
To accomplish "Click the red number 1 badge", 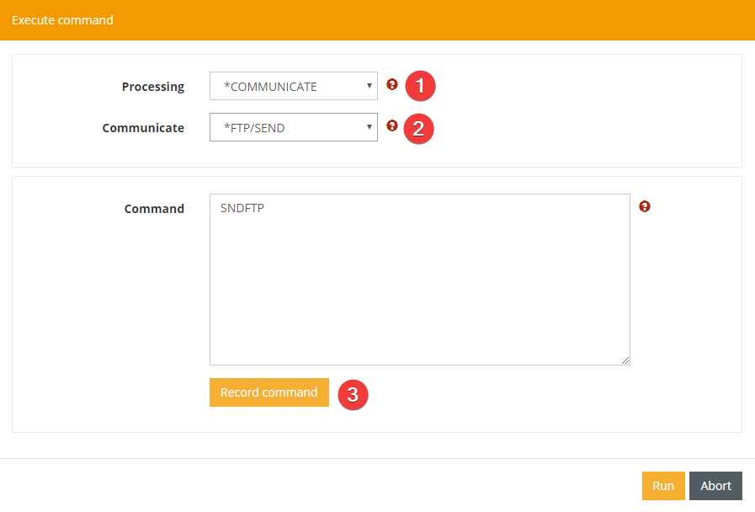I will click(x=420, y=86).
